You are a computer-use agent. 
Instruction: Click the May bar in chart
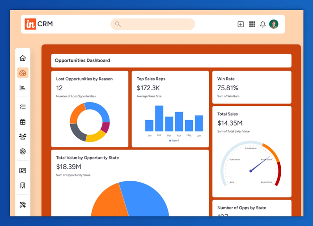point(189,126)
